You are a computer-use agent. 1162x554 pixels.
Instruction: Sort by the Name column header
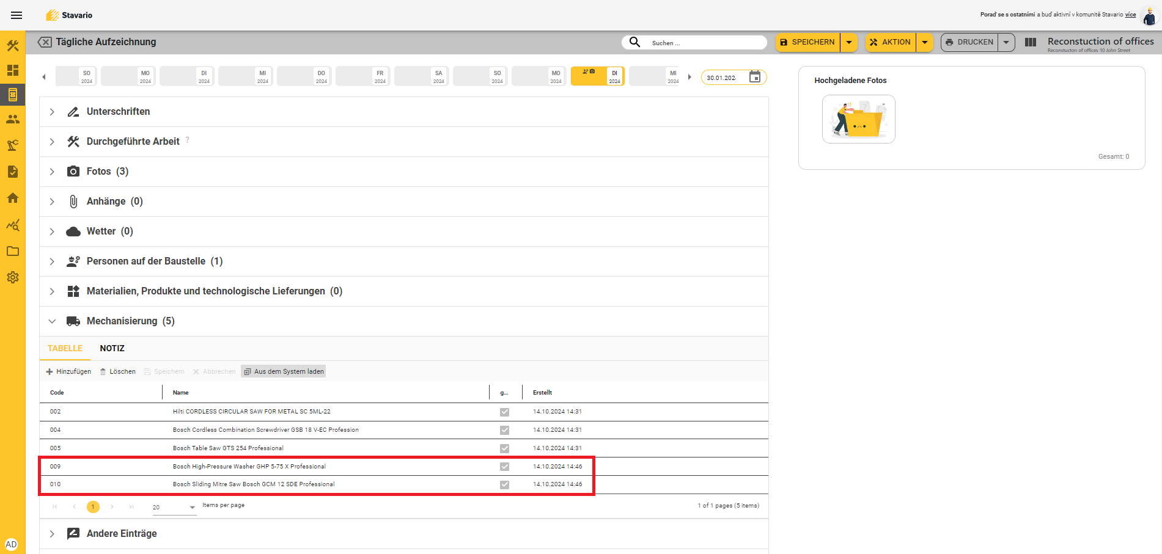tap(180, 393)
